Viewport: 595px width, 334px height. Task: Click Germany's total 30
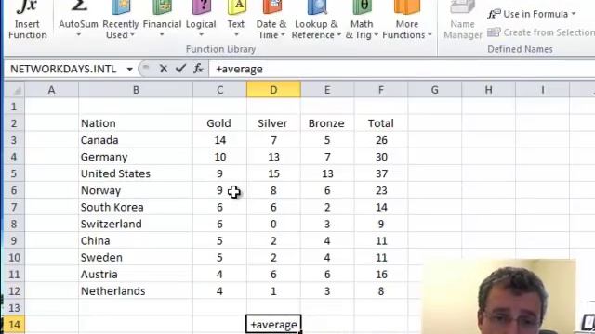[x=381, y=157]
